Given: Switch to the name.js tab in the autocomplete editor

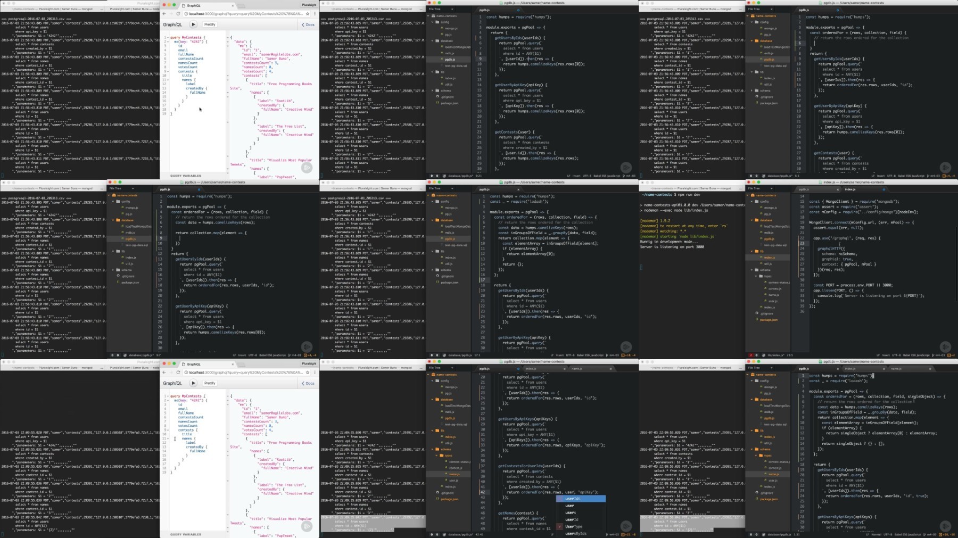Looking at the screenshot, I should (x=577, y=368).
